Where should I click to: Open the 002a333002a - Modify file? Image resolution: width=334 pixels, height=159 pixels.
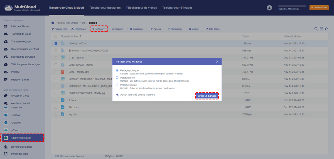point(81,65)
